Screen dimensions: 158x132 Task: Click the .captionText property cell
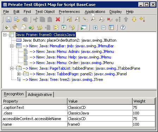[35, 107]
